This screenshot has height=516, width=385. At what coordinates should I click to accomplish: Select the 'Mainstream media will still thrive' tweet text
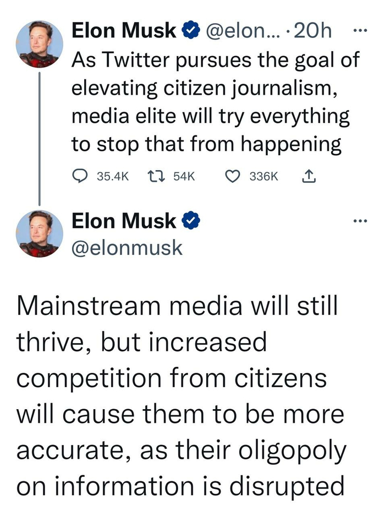[182, 395]
